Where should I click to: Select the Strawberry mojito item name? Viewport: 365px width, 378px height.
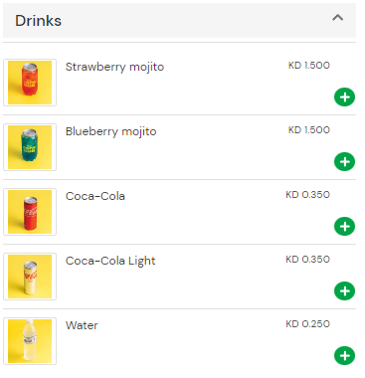click(114, 67)
